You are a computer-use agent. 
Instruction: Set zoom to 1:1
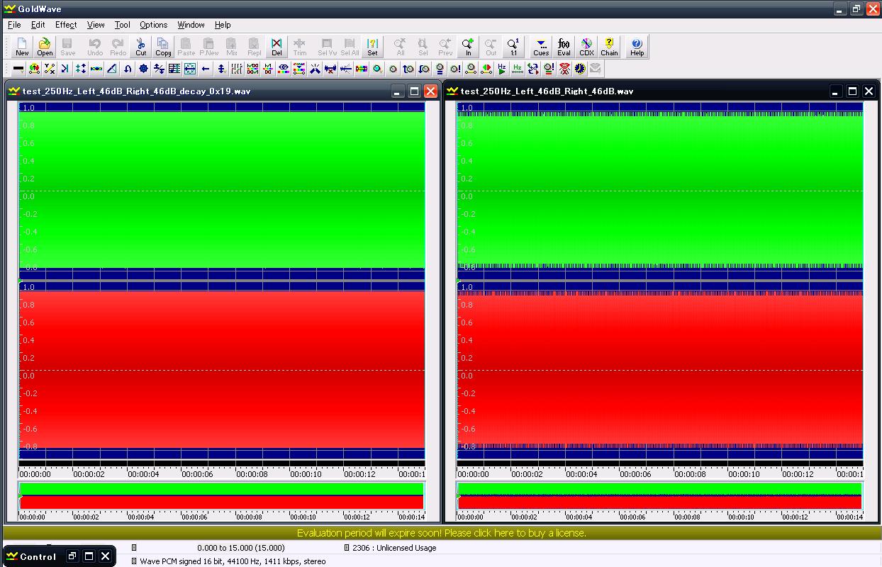coord(513,47)
